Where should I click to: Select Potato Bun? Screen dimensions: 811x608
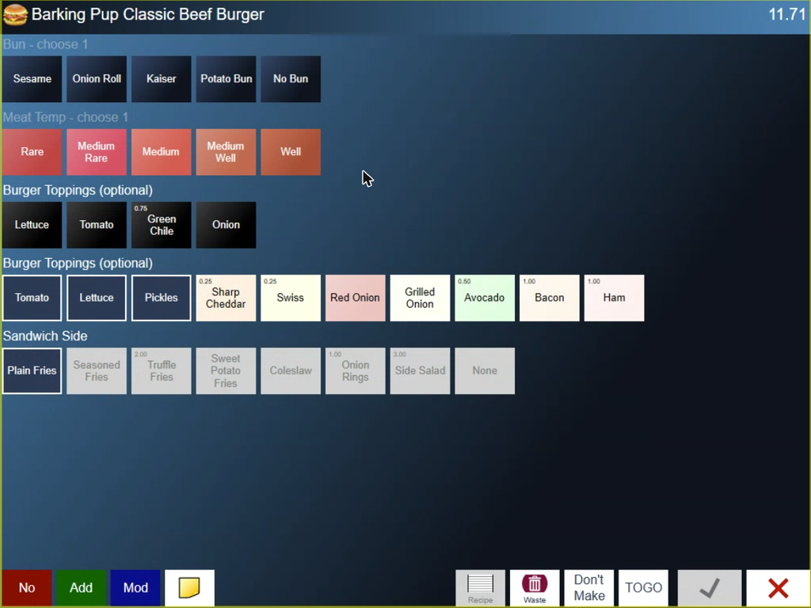226,79
